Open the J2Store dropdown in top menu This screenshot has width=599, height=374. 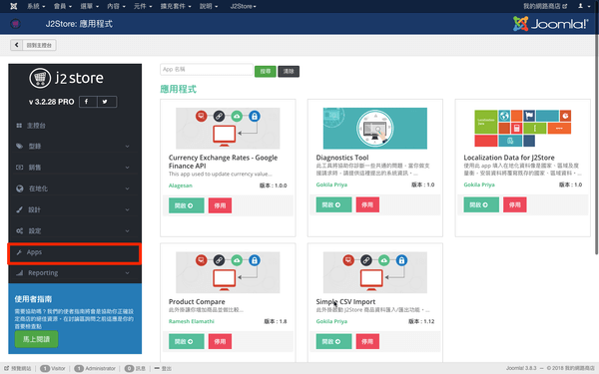pos(243,6)
